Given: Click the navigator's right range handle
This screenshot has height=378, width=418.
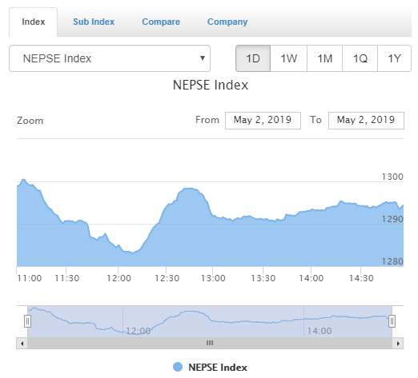Looking at the screenshot, I should click(392, 321).
